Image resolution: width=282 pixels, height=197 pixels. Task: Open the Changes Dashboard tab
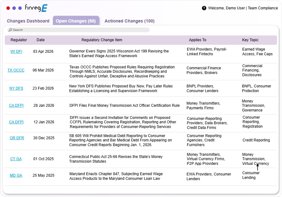click(x=28, y=21)
